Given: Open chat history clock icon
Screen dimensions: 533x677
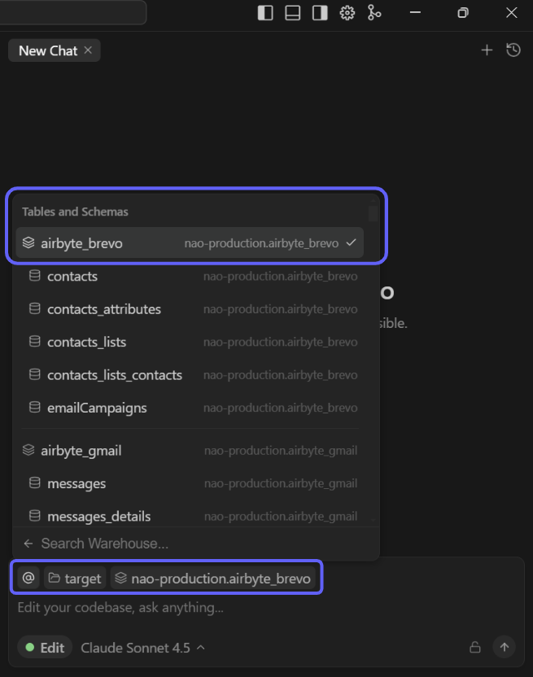Looking at the screenshot, I should tap(513, 50).
